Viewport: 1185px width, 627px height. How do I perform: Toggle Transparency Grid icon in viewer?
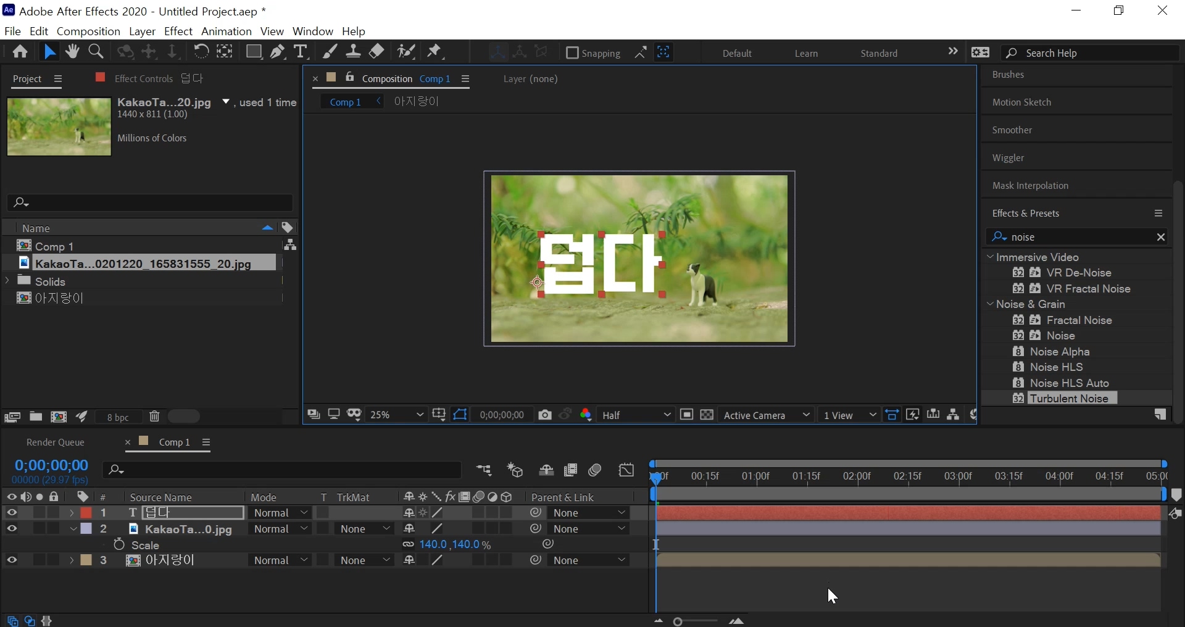tap(707, 415)
